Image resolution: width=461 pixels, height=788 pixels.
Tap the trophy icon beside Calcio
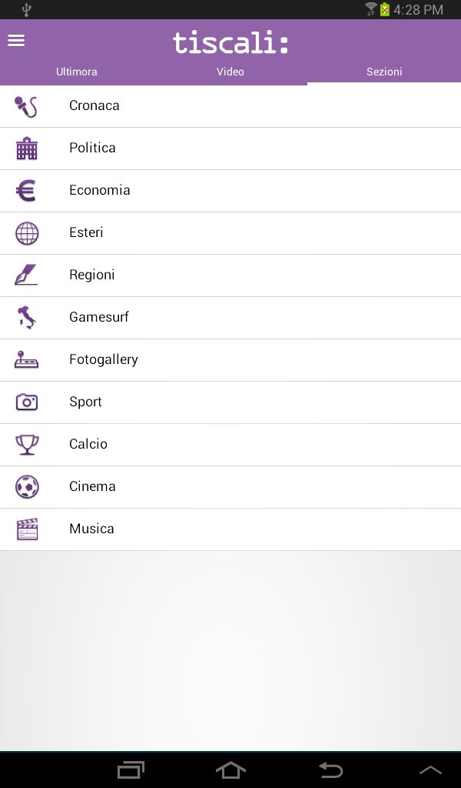pyautogui.click(x=27, y=445)
